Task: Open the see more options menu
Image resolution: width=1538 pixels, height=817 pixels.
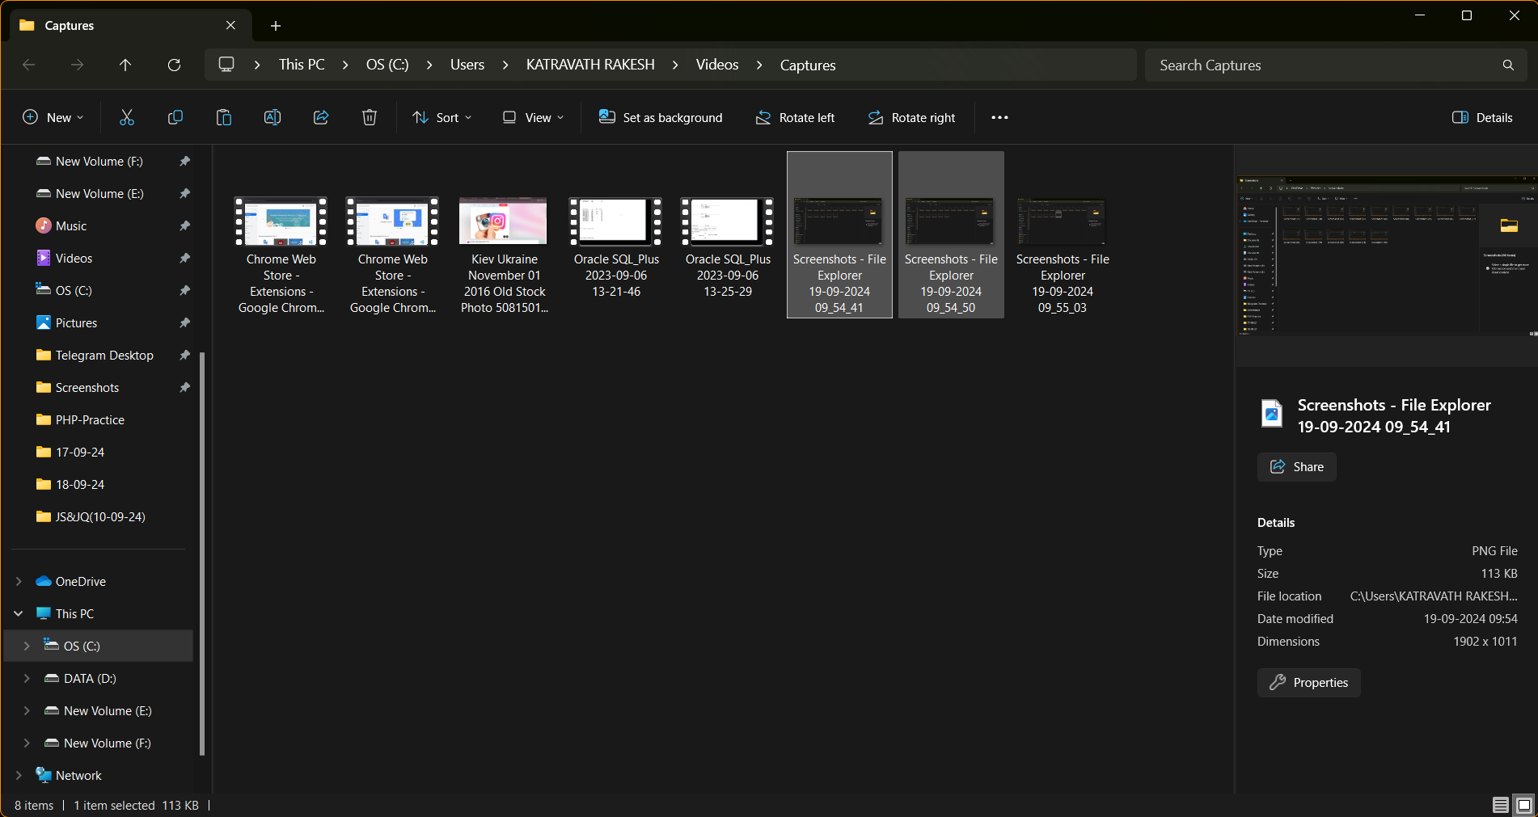Action: click(x=999, y=117)
